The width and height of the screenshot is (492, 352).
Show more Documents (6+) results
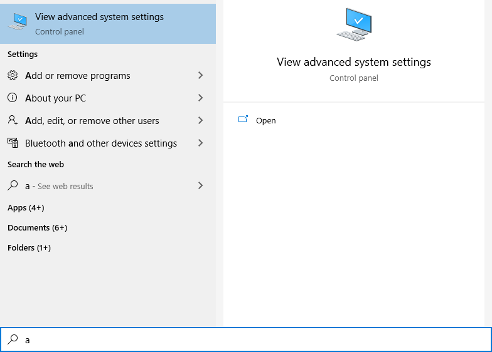[37, 228]
